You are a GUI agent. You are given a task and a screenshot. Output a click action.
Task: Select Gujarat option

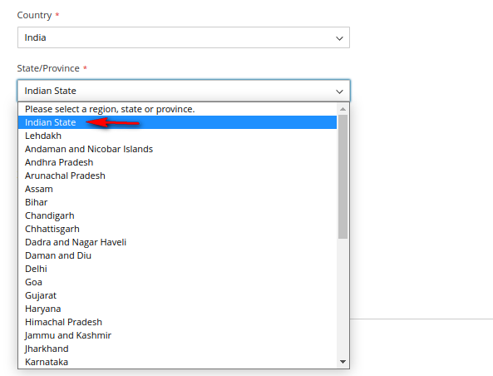(x=177, y=295)
